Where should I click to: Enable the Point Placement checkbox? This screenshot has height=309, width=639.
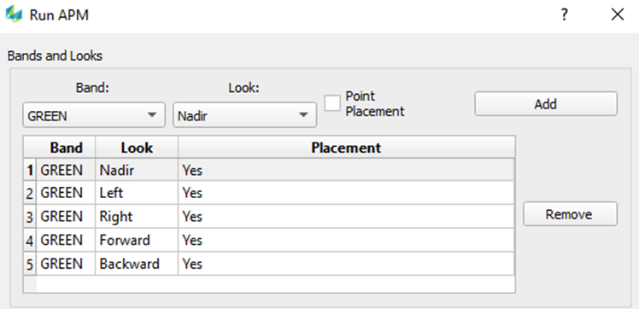332,102
